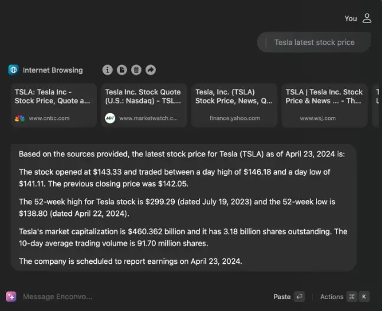This screenshot has height=311, width=382.
Task: Click the "Tesla latest stock price" message bubble
Action: [314, 42]
